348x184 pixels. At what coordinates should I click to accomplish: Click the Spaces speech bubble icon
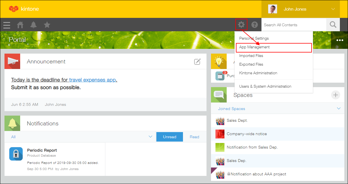219,95
